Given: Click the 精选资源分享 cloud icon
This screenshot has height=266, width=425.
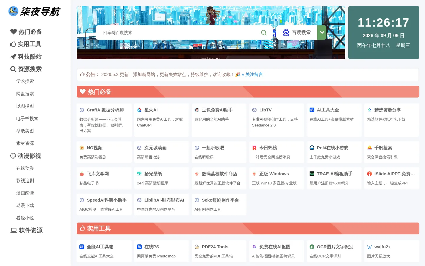Looking at the screenshot, I should (370, 110).
